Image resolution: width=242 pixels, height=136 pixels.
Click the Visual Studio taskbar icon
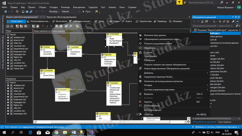pyautogui.click(x=90, y=132)
